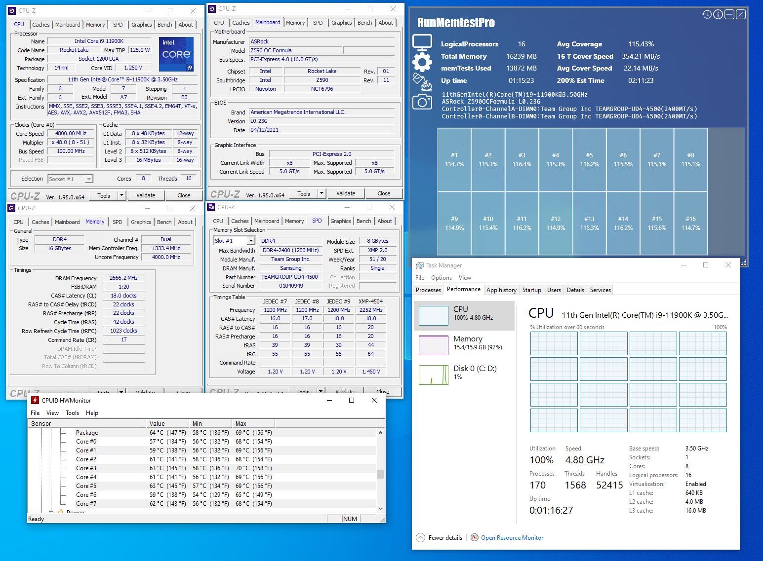Select the Memory graph thumbnail in Task Manager
The image size is (763, 561).
433,345
